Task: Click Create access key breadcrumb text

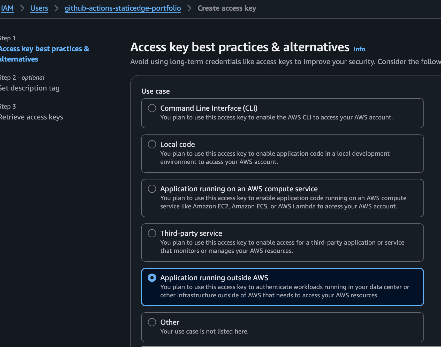Action: 227,8
